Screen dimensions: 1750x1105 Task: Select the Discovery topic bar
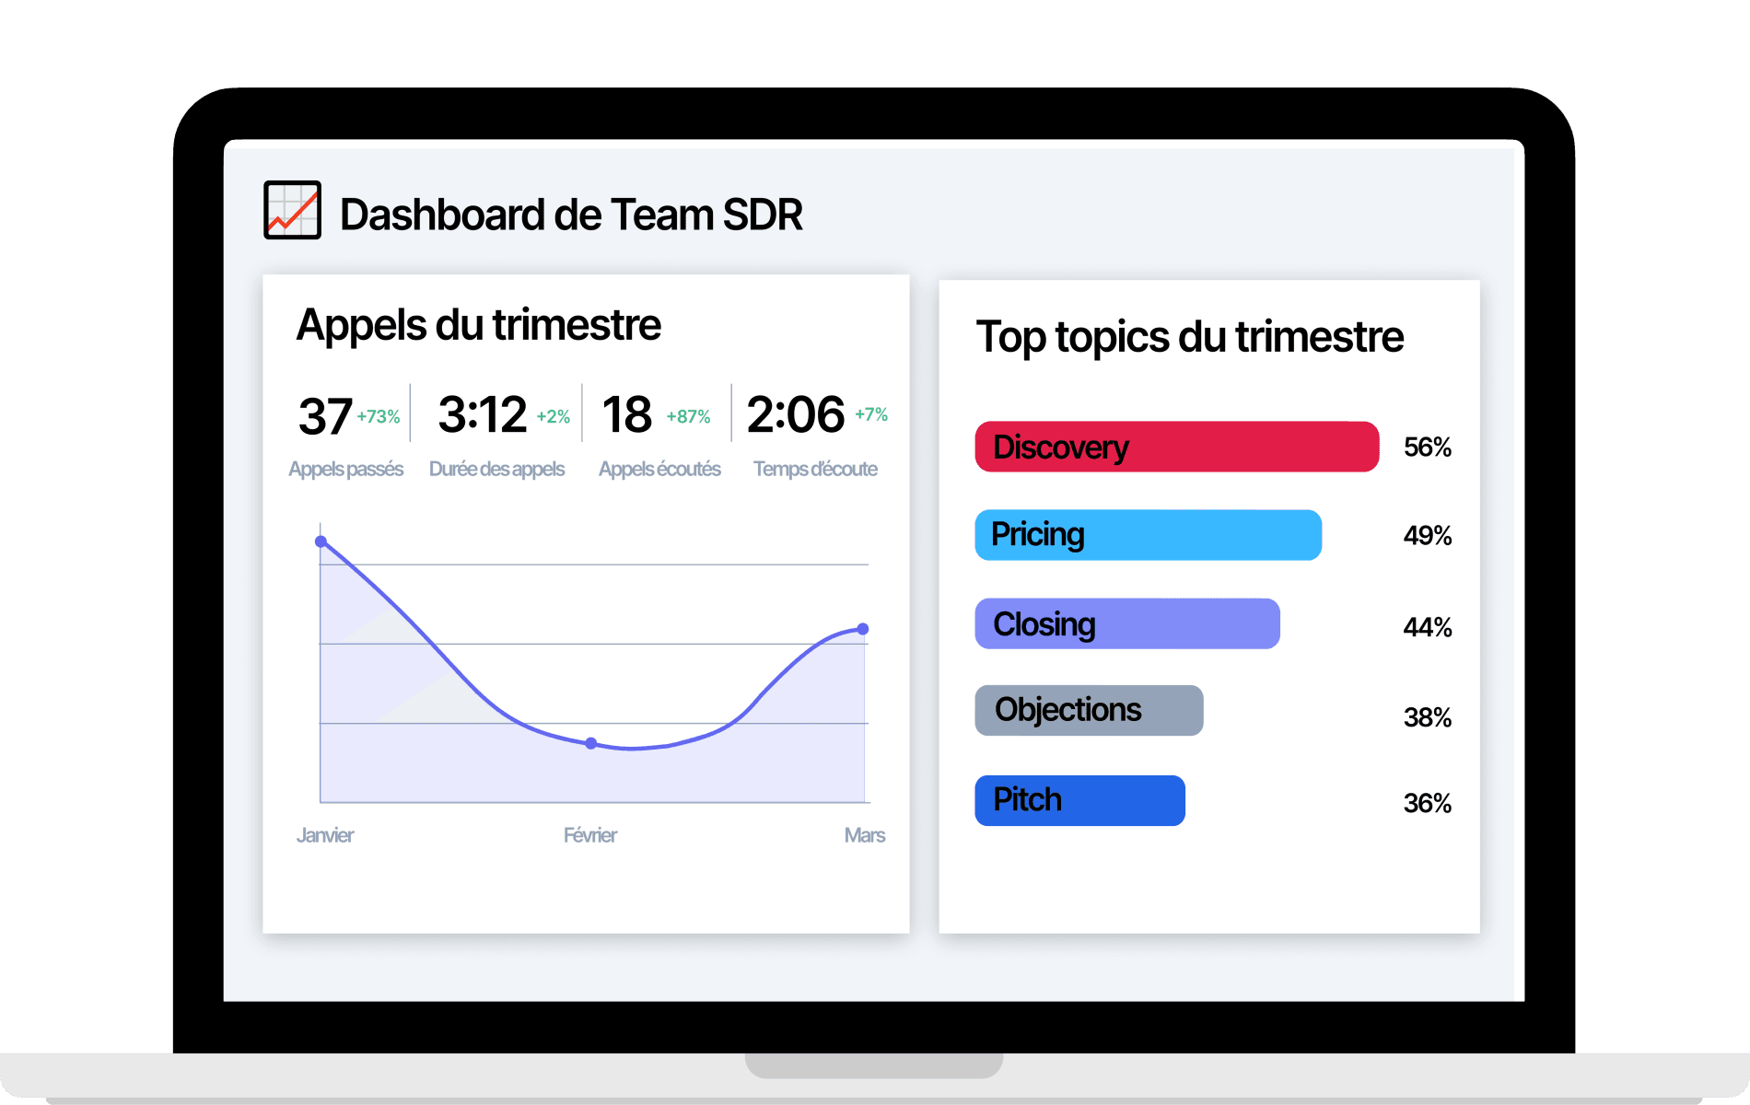[x=1176, y=447]
